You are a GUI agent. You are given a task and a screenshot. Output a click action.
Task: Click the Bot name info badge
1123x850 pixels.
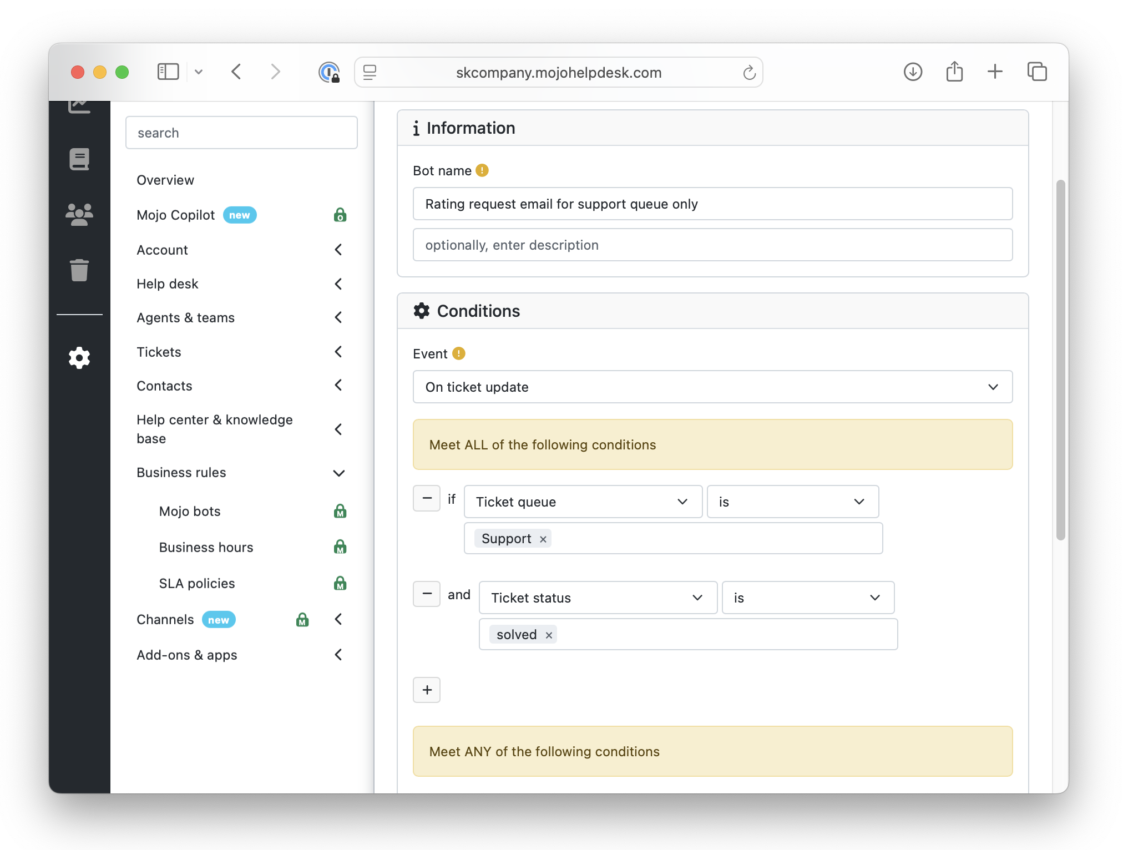click(482, 170)
